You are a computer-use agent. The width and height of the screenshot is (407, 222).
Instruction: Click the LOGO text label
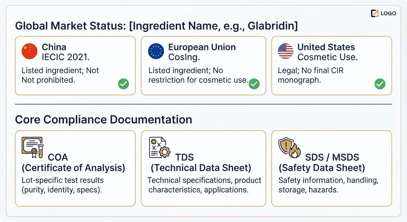[x=388, y=13]
